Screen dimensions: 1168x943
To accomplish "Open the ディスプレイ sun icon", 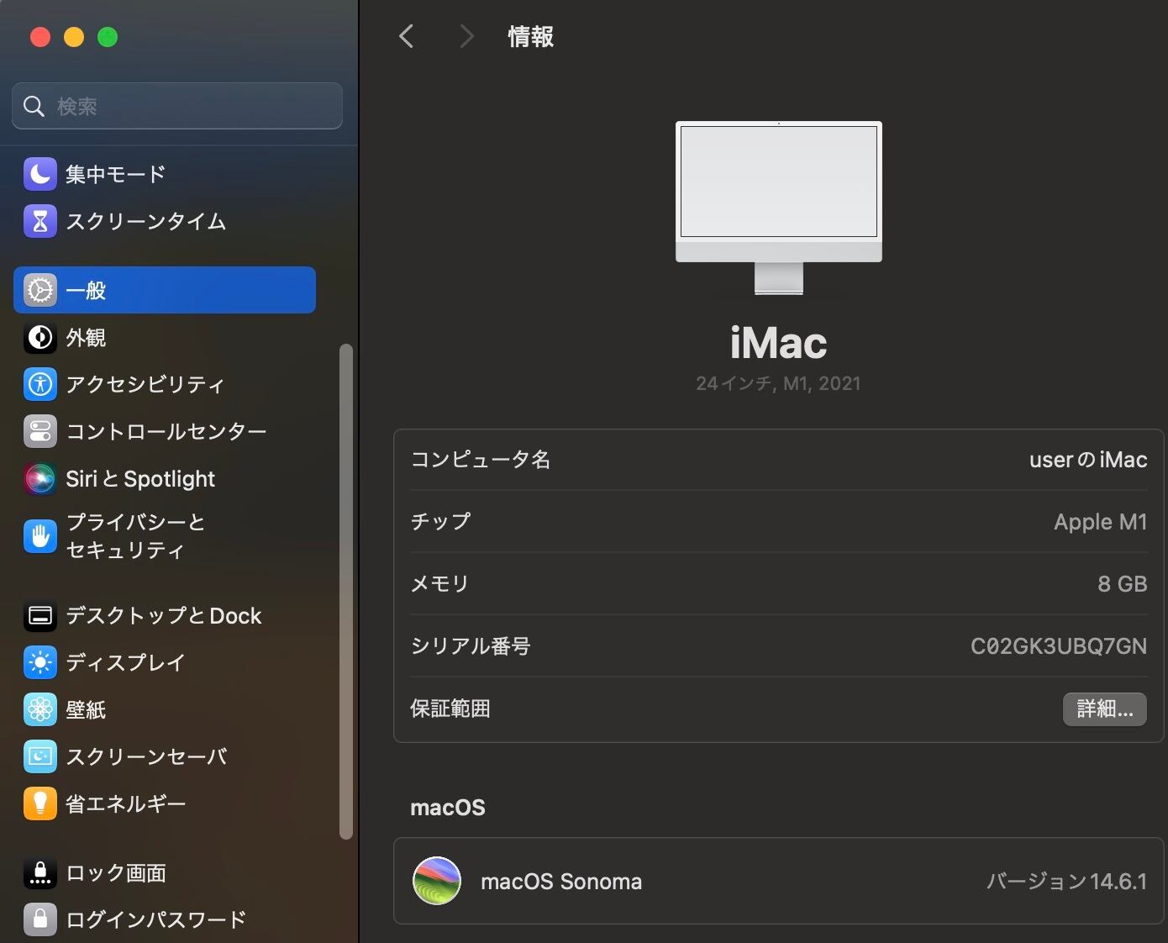I will tap(40, 663).
